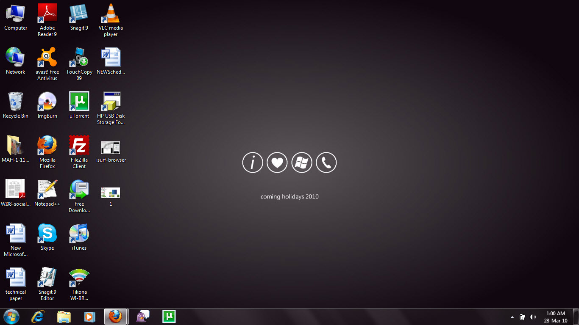Launch avast! Free Antivirus shortcut
Viewport: 579px width, 325px height.
click(47, 64)
